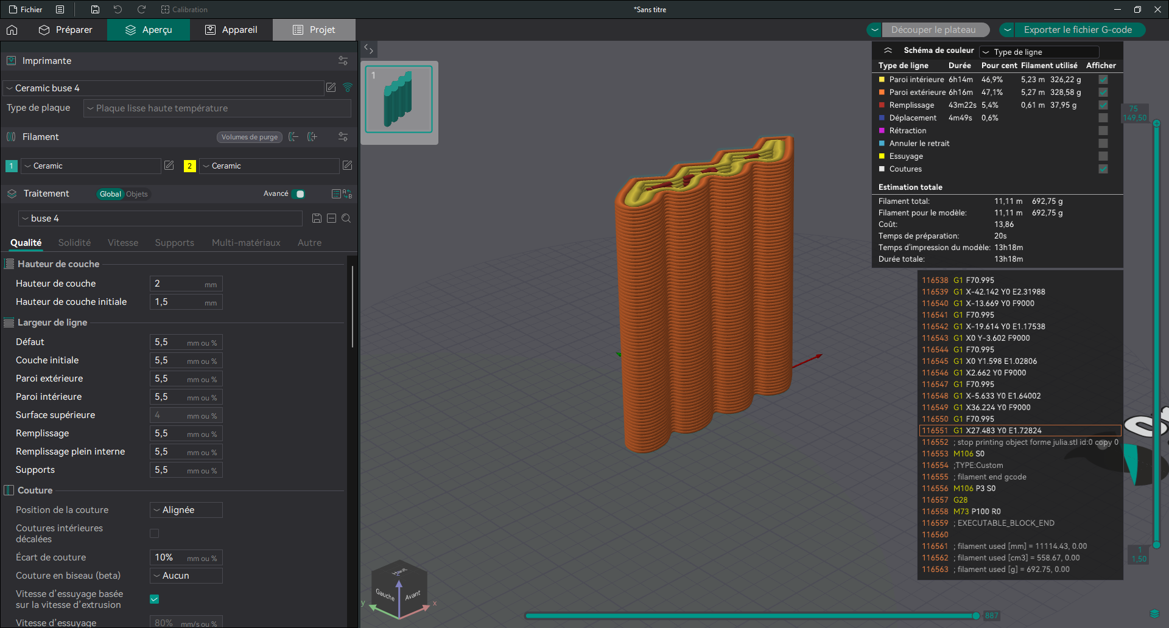
Task: Open the Appareil tab
Action: [x=231, y=30]
